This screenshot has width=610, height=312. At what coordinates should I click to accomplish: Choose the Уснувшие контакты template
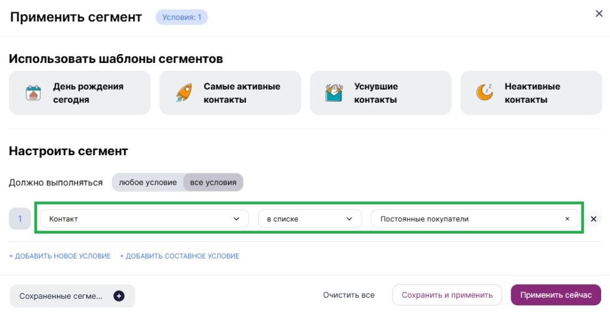[381, 93]
